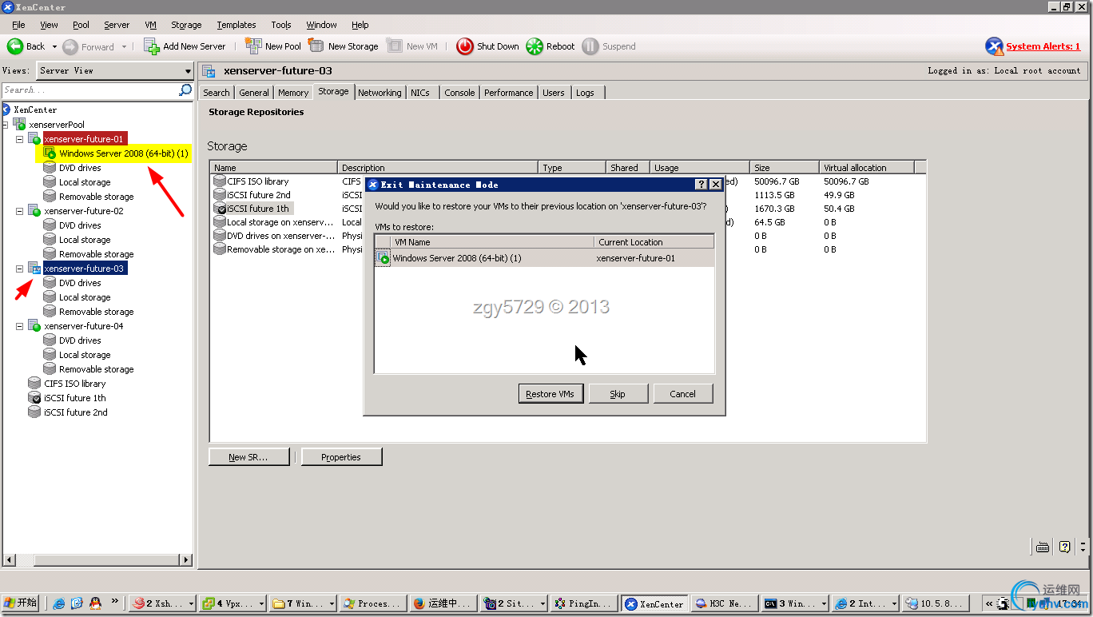Image resolution: width=1093 pixels, height=617 pixels.
Task: Switch to the Memory tab
Action: pyautogui.click(x=293, y=93)
